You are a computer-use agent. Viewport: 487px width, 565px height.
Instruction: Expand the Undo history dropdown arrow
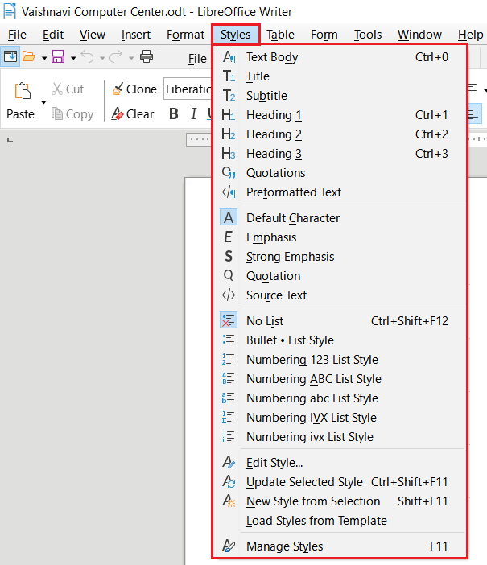102,57
